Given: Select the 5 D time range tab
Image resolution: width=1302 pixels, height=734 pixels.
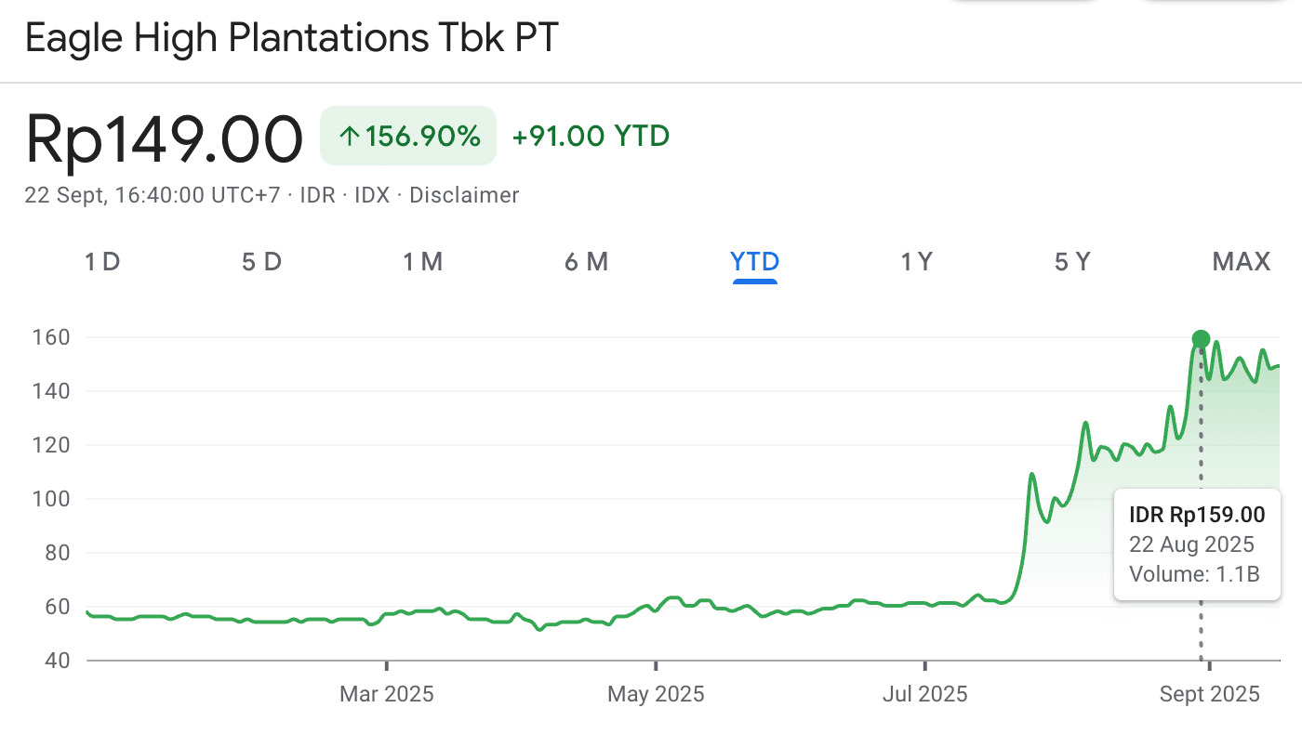Looking at the screenshot, I should coord(261,262).
